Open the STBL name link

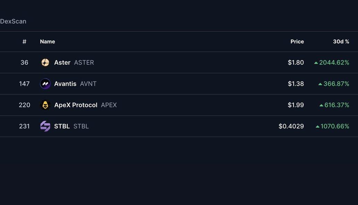(x=62, y=126)
